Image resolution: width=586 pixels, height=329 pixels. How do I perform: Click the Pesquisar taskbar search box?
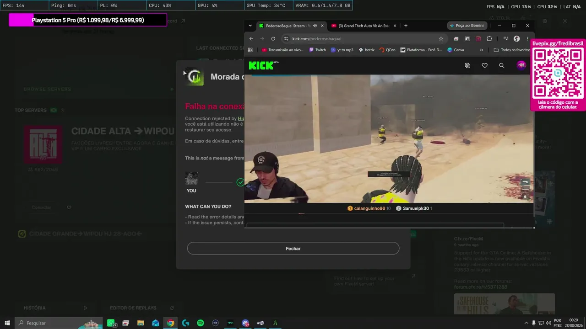(60, 323)
